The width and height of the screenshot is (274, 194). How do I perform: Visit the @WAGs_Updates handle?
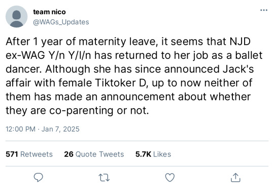[x=61, y=22]
